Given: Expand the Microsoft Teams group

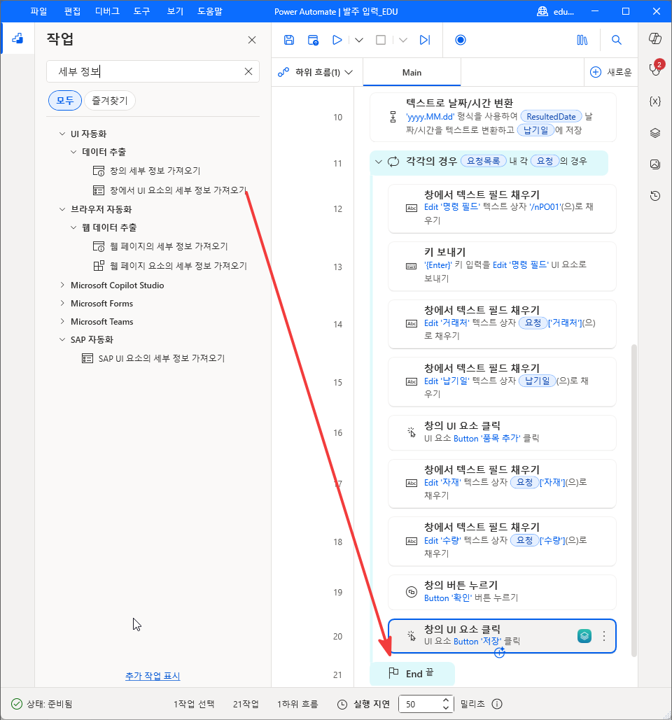Looking at the screenshot, I should pos(62,321).
